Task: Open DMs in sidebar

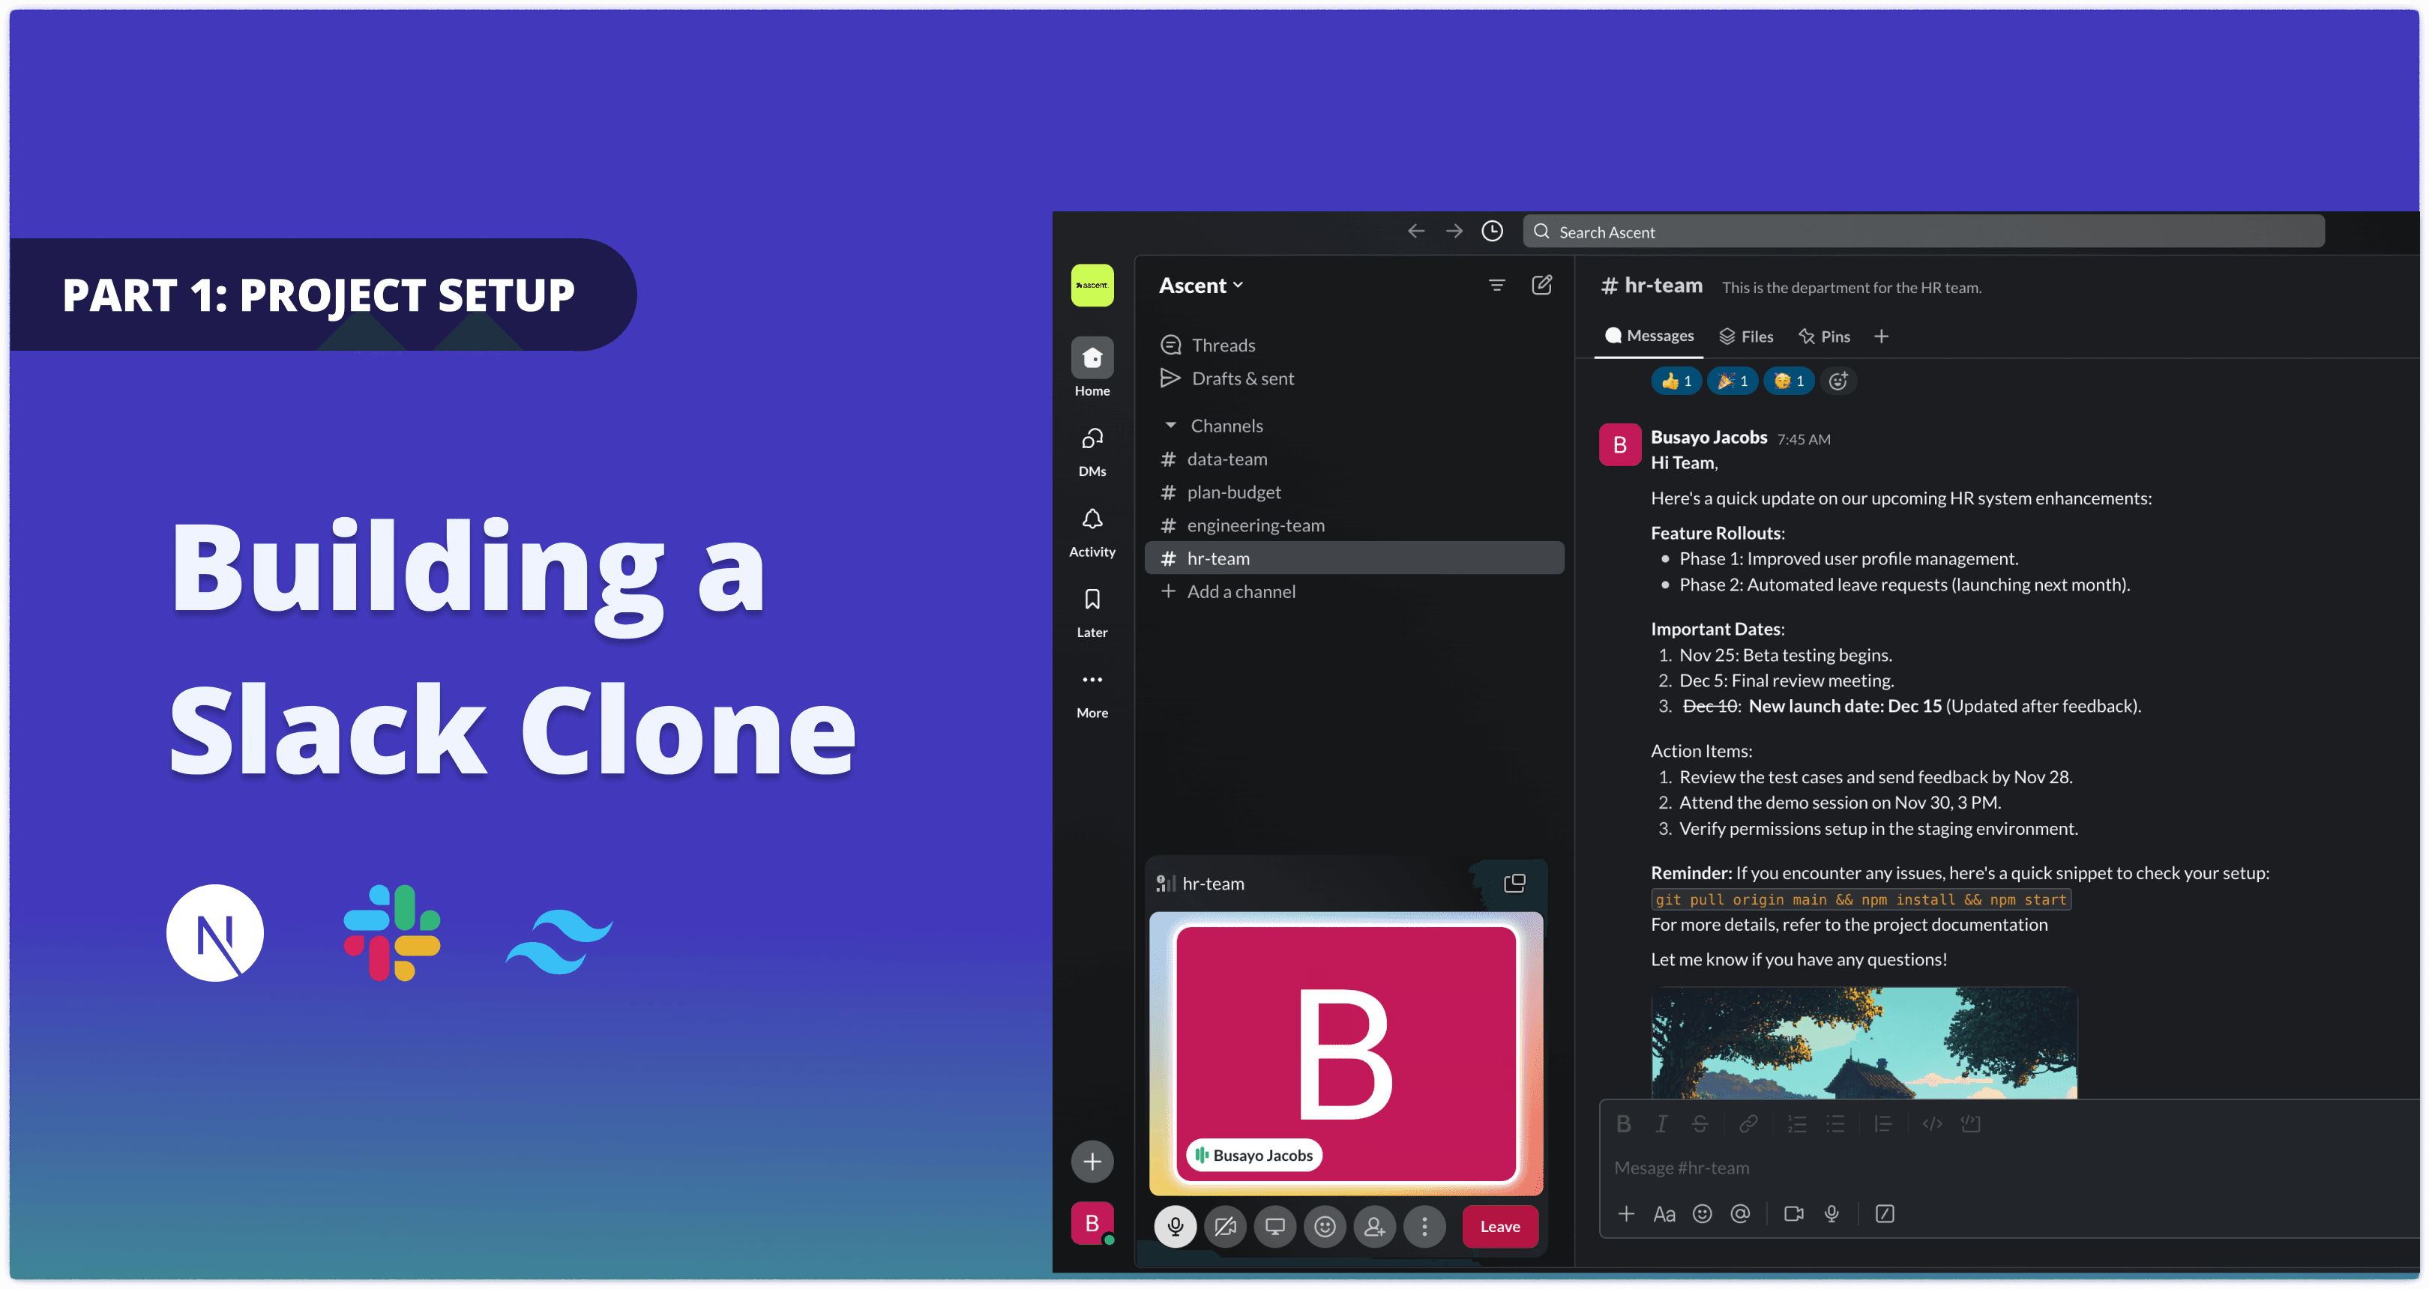Action: pos(1092,451)
